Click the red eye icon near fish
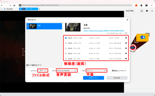 coord(133,48)
